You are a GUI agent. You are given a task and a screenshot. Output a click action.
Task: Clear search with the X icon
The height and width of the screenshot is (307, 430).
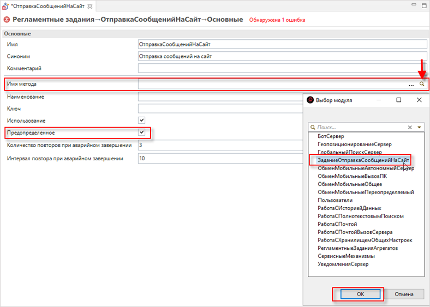click(x=410, y=127)
